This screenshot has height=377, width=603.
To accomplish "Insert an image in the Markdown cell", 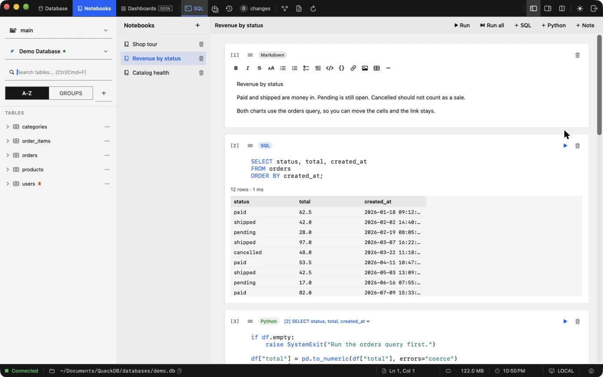I will (365, 68).
